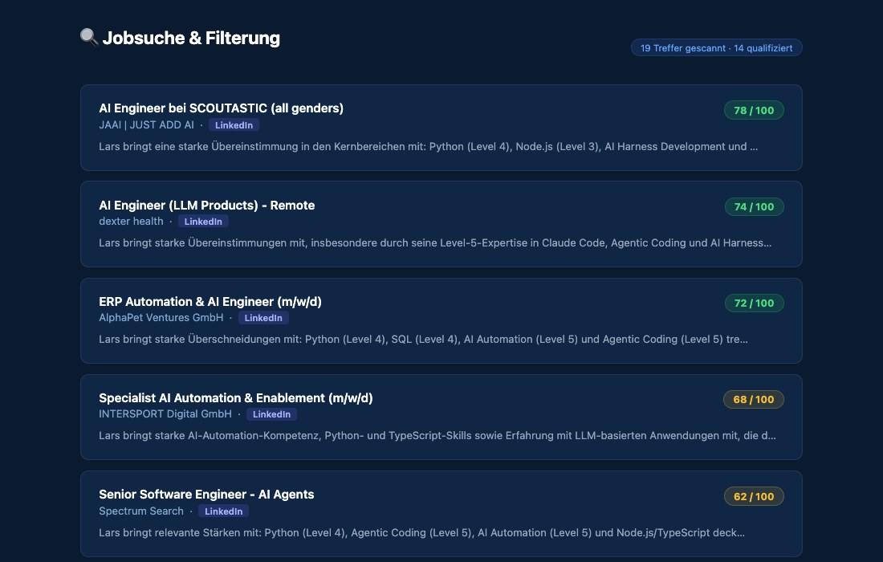Click the Spectrum Search company name
Viewport: 883px width, 562px height.
pos(141,511)
